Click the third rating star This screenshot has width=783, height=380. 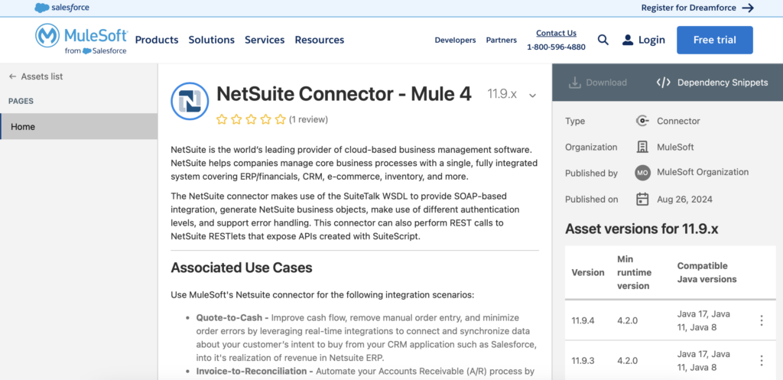tap(251, 119)
